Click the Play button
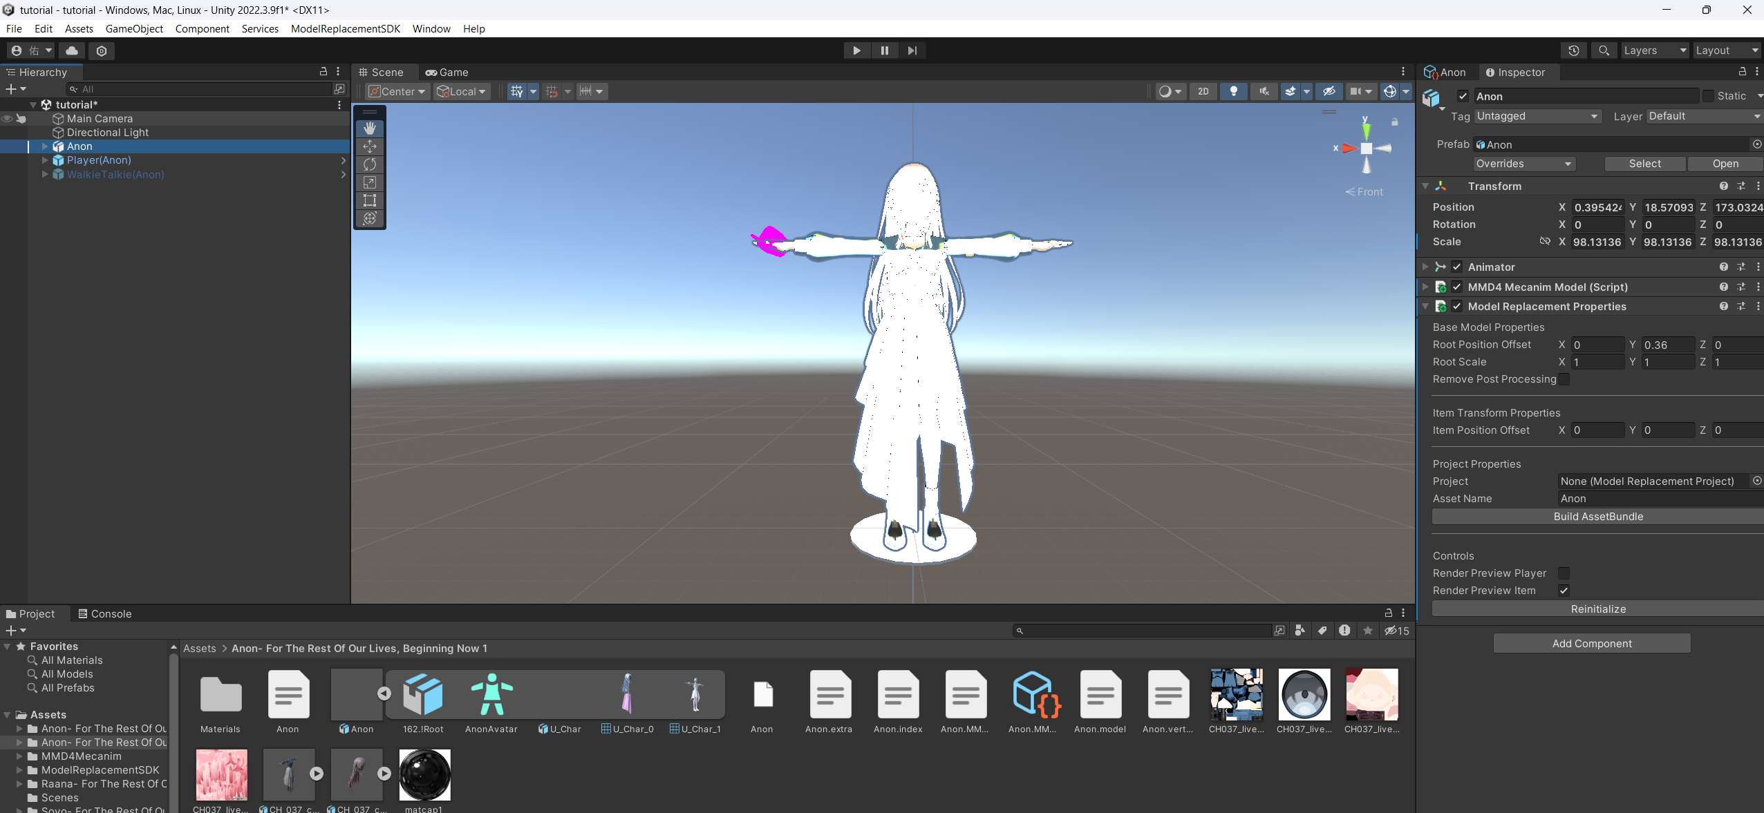1764x813 pixels. [x=856, y=50]
